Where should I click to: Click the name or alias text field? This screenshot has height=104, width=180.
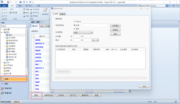(95, 25)
